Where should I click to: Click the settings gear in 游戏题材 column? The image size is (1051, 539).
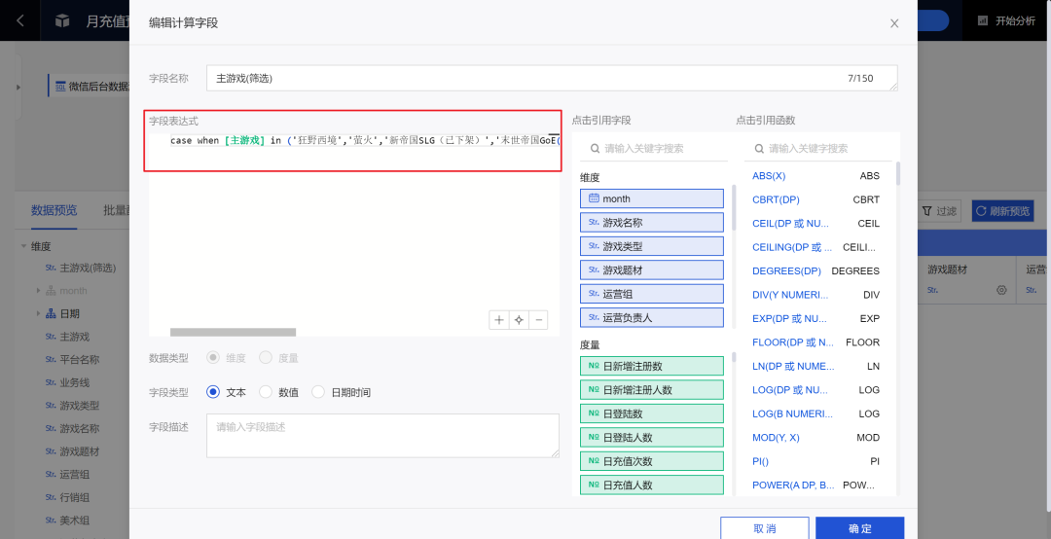(1001, 290)
